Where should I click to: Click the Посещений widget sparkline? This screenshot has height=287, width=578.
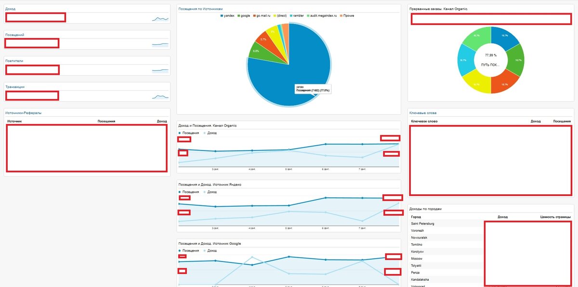[x=160, y=44]
